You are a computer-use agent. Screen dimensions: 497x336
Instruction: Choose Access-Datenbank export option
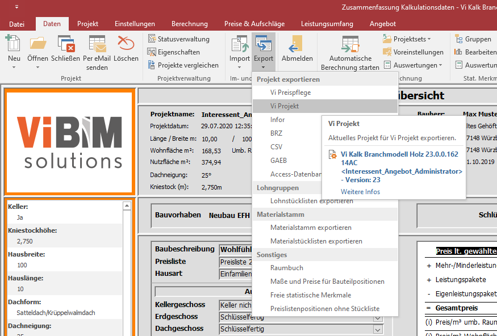coord(287,174)
